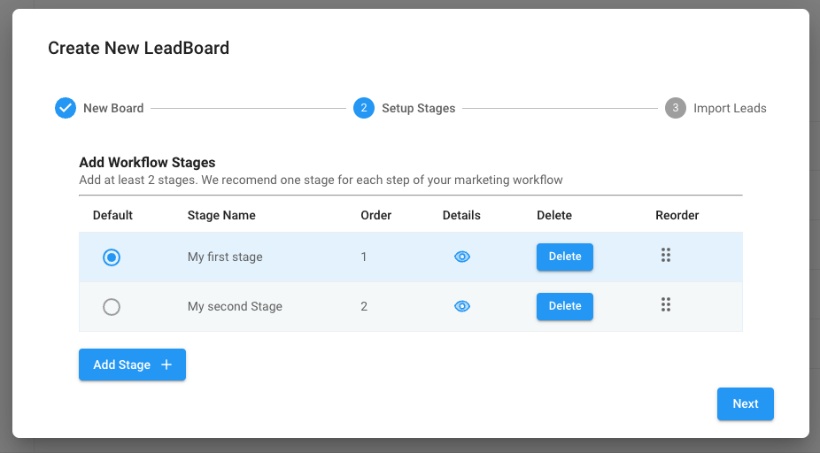
Task: Open the Import Leads step label
Action: pyautogui.click(x=730, y=108)
